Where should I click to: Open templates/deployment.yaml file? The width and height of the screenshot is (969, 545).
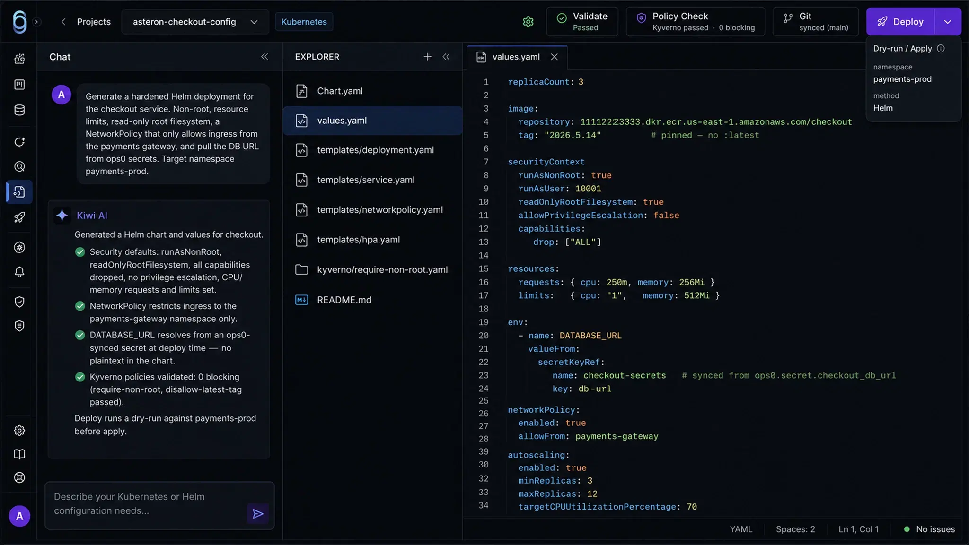pyautogui.click(x=373, y=150)
